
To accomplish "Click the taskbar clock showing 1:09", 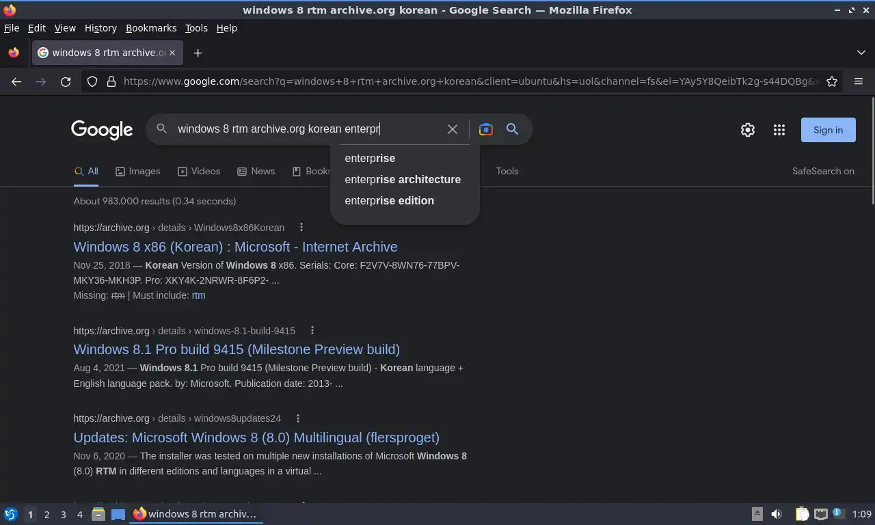I will tap(862, 514).
